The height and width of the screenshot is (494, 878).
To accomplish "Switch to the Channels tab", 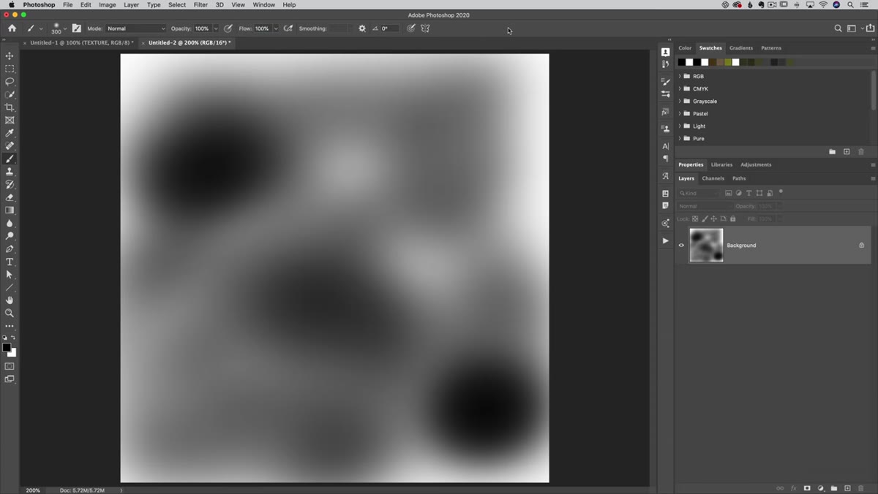I will (713, 178).
